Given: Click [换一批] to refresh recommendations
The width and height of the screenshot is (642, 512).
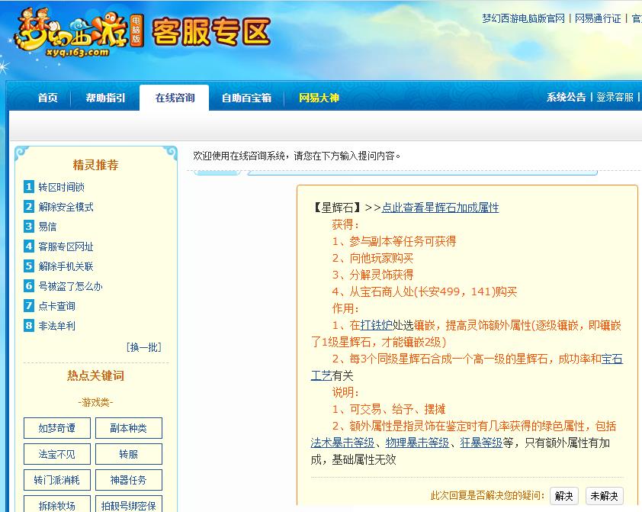Looking at the screenshot, I should (x=144, y=347).
